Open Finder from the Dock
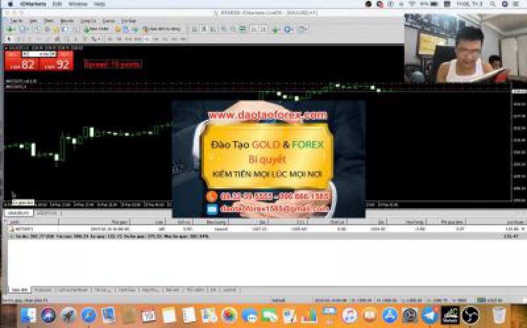 coord(29,315)
